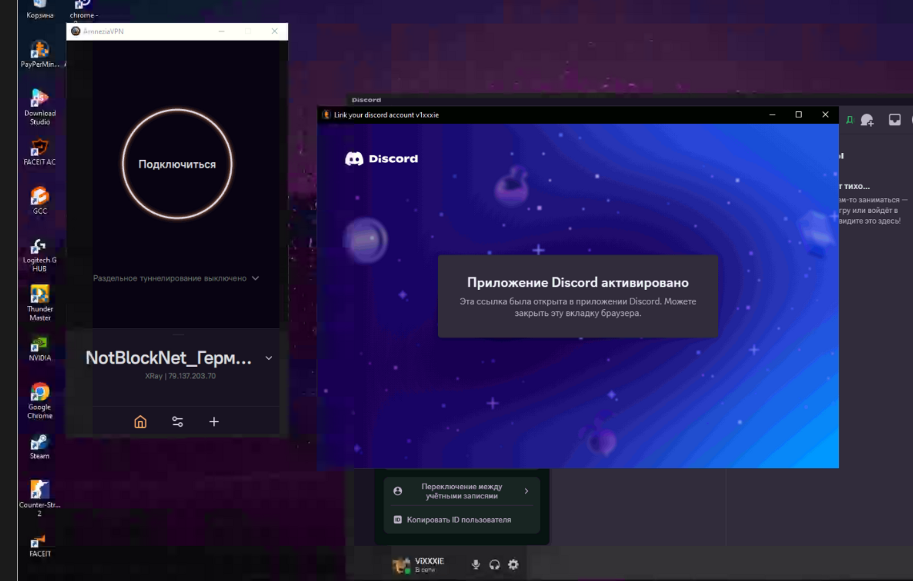
Task: Open the chrome shortcut on the desktop
Action: tap(83, 9)
